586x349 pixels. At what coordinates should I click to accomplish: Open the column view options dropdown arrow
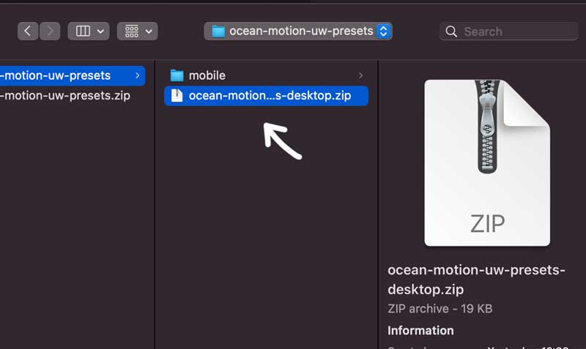tap(100, 31)
